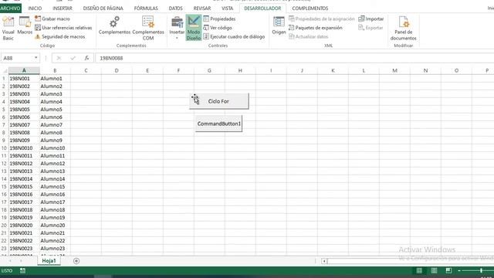Screen dimensions: 494x278
Task: Select cell containing 198N0010
Action: tap(24, 147)
